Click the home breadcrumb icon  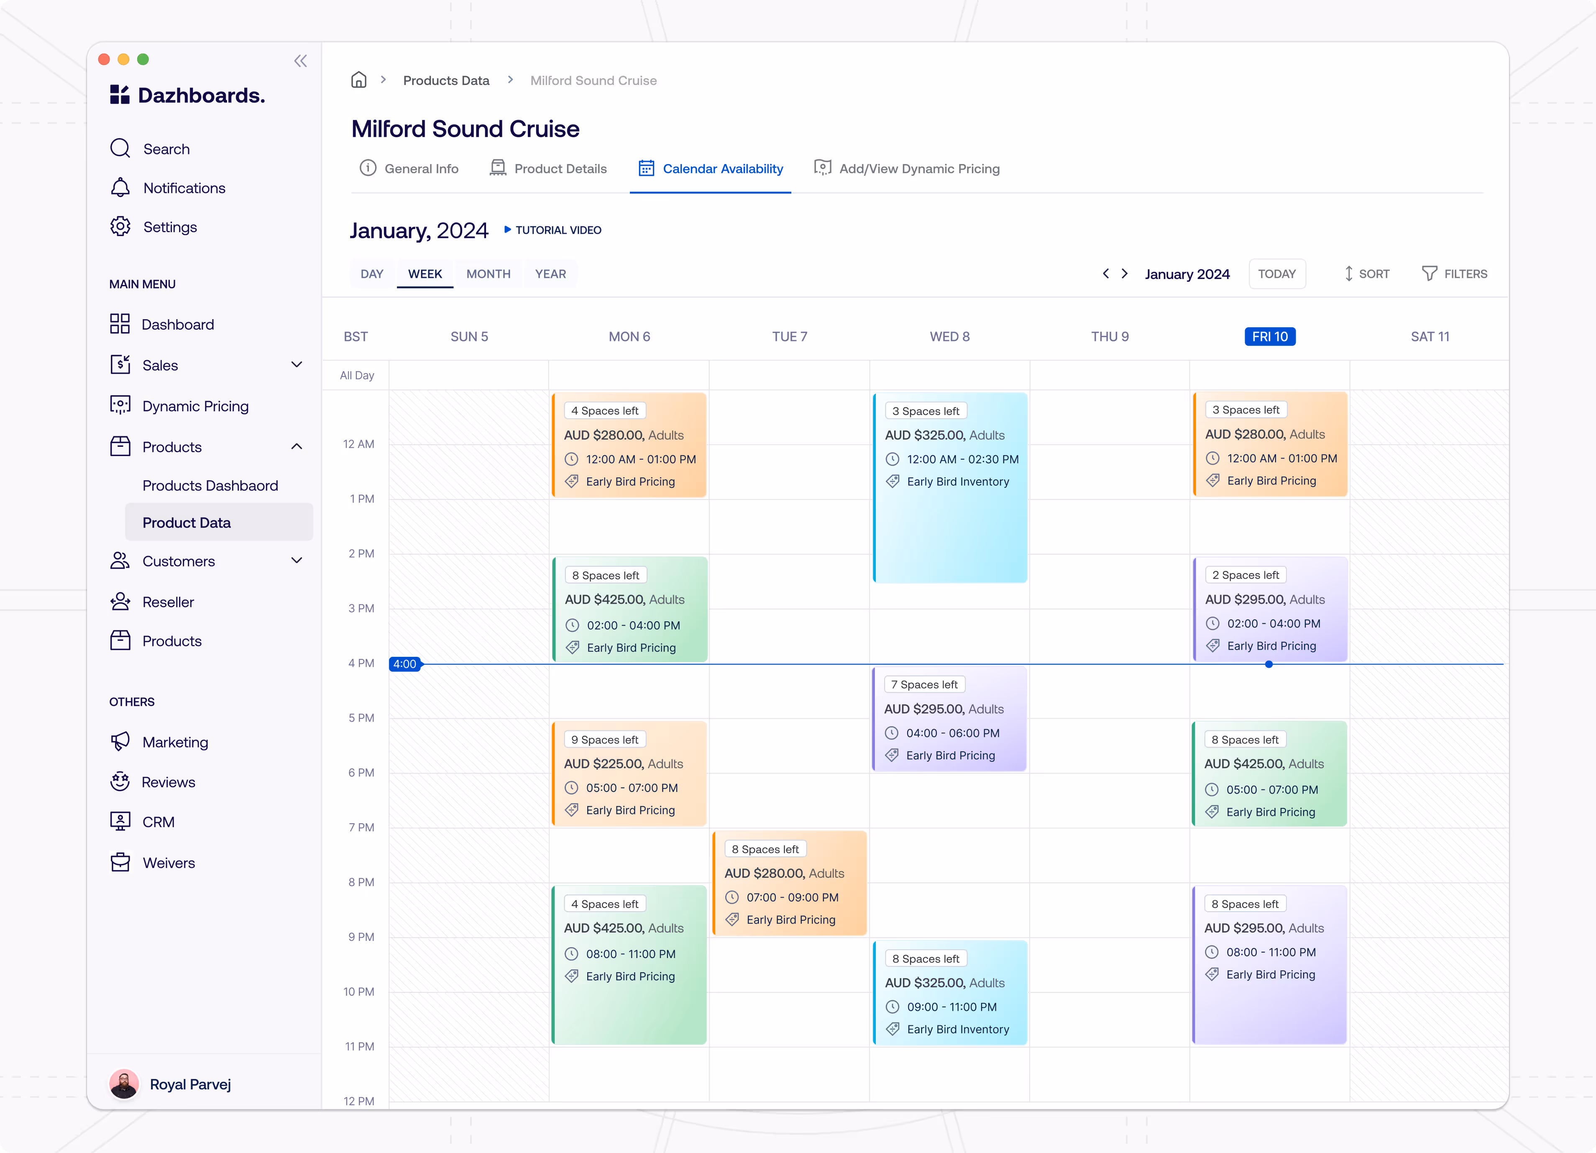tap(359, 80)
